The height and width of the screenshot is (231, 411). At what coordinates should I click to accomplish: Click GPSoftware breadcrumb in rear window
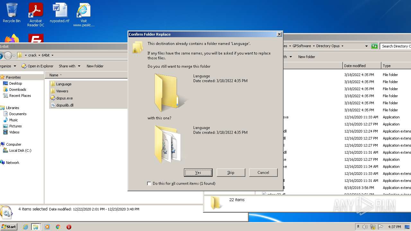point(302,46)
